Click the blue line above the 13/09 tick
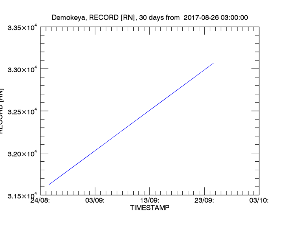The height and width of the screenshot is (225, 281). point(150,110)
